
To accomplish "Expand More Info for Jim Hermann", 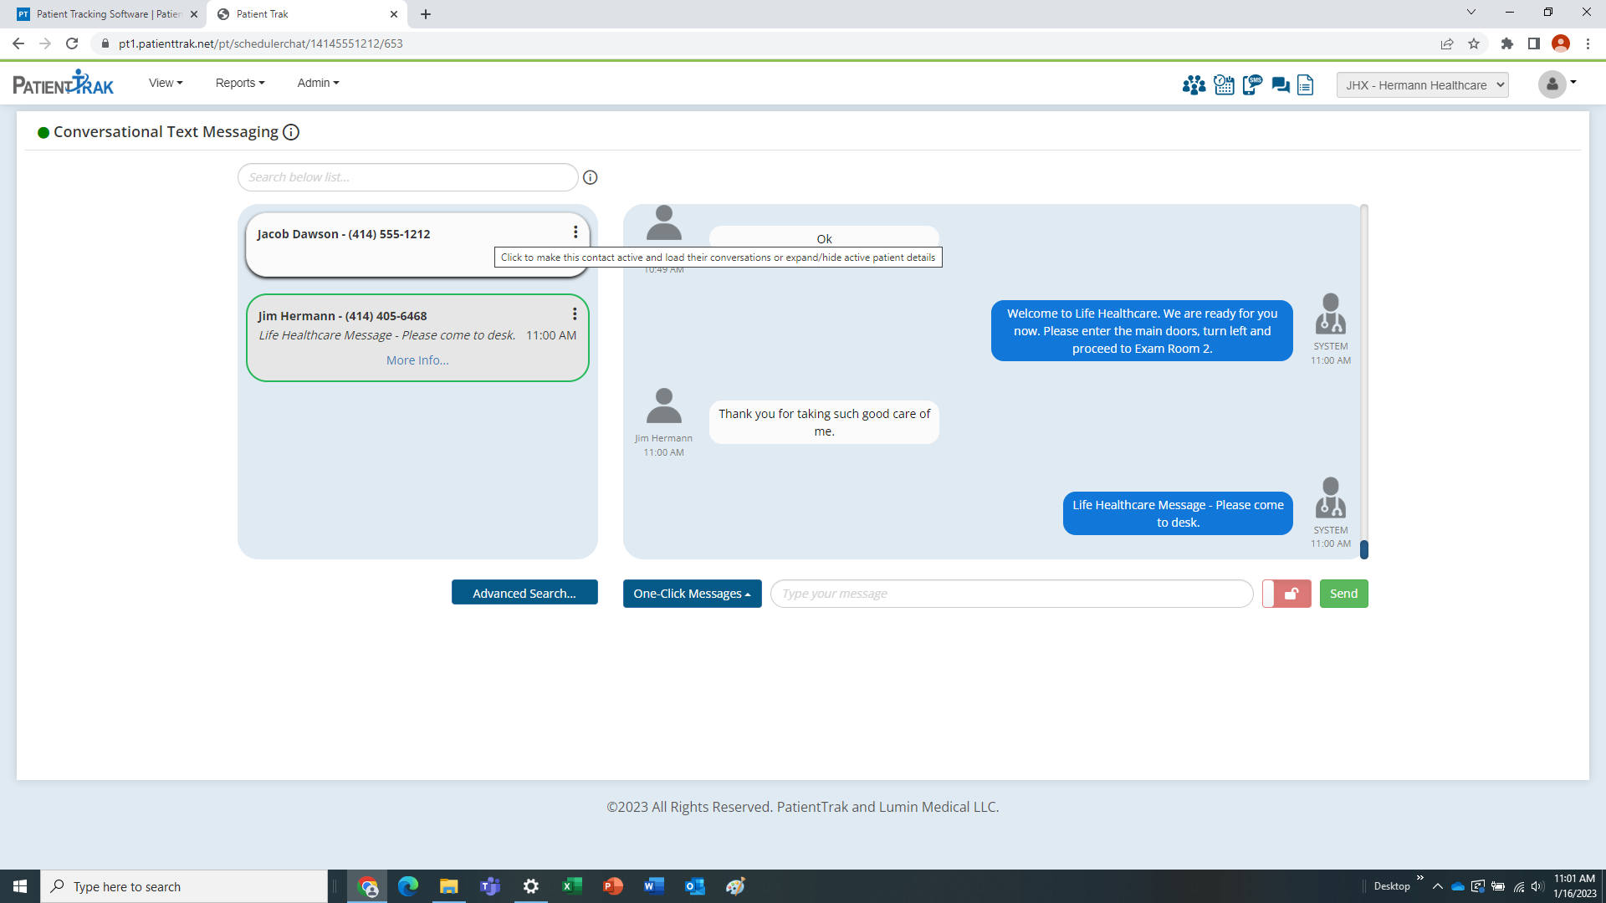I will 417,360.
